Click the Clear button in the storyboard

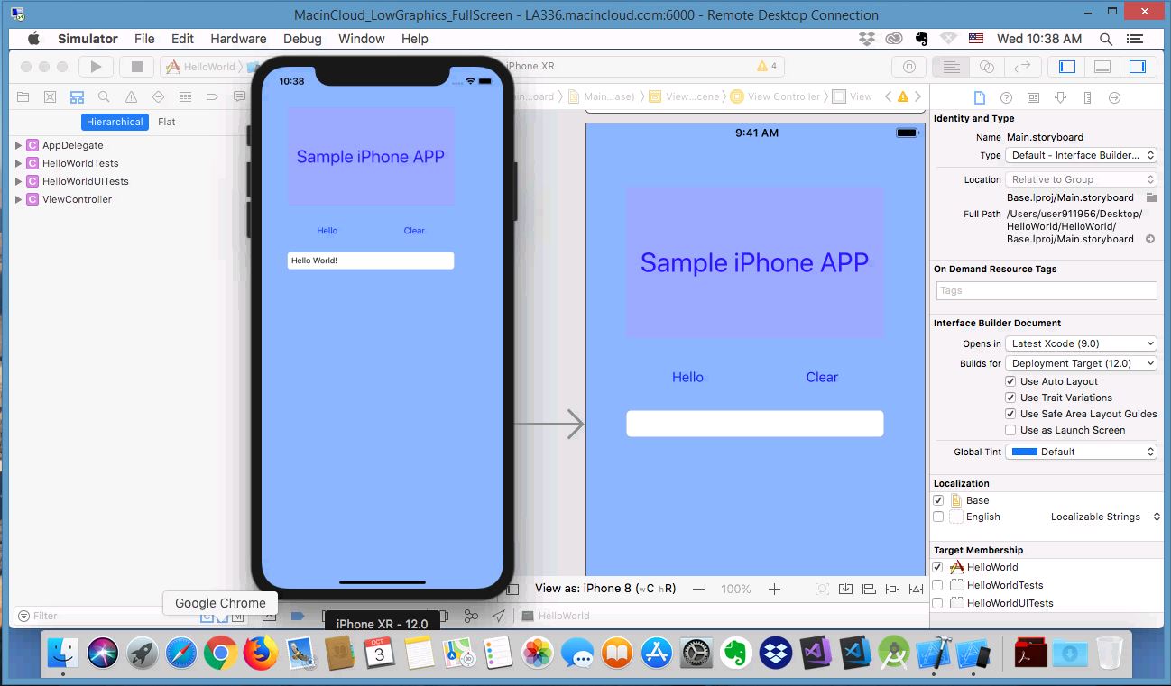(821, 377)
